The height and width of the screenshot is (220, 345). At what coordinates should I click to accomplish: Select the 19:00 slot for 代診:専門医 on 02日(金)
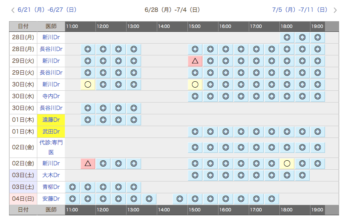[317, 147]
